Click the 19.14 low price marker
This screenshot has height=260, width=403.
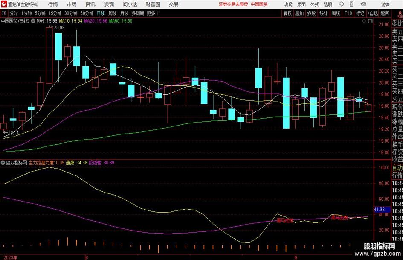click(x=13, y=133)
